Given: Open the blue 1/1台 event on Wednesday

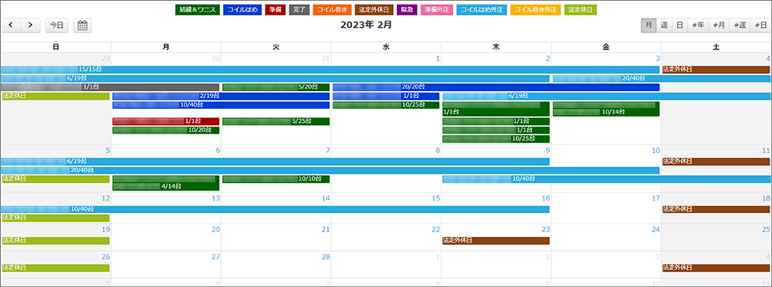Looking at the screenshot, I should (385, 96).
